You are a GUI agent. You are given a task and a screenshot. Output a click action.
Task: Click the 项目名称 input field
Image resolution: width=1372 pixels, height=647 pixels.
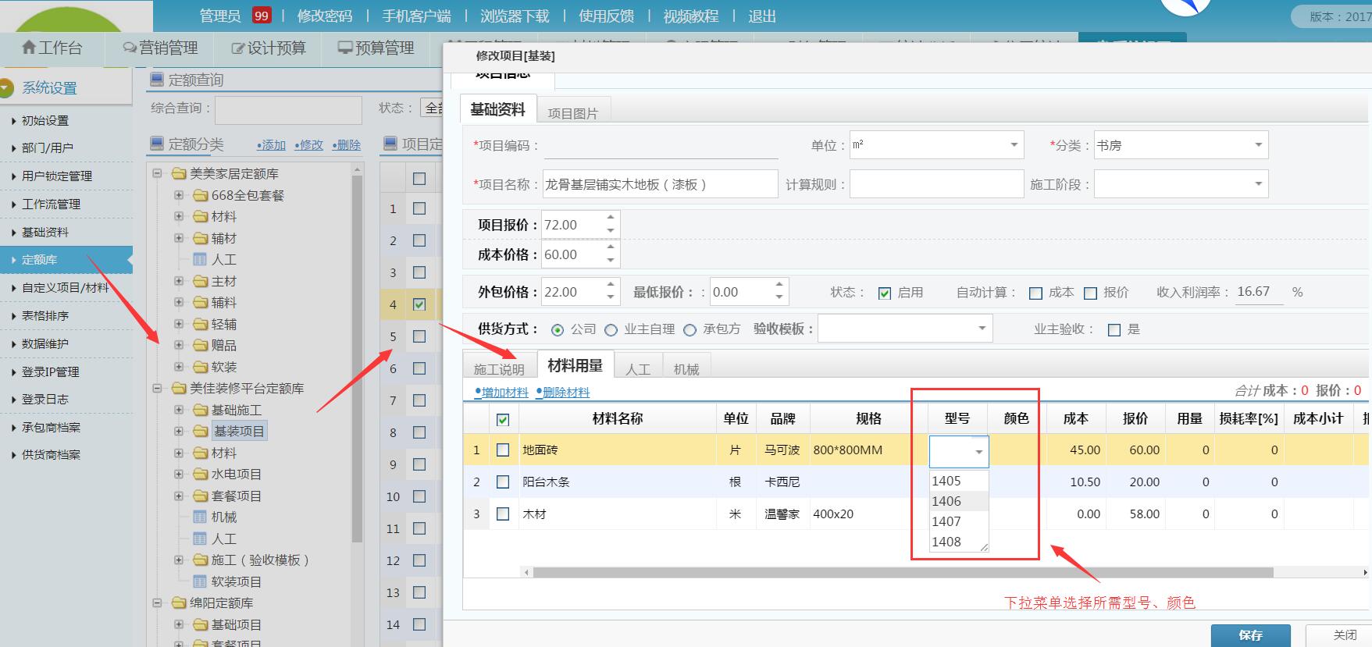coord(660,185)
